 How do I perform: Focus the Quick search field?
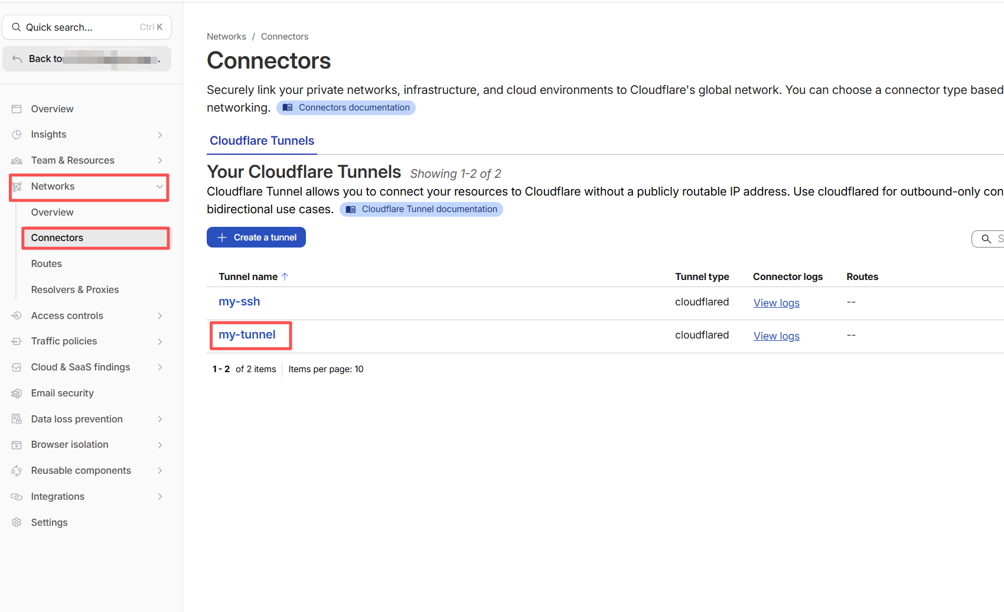coord(87,27)
